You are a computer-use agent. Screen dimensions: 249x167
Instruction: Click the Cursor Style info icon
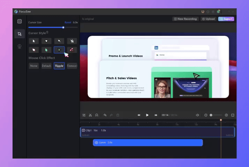tap(47, 32)
